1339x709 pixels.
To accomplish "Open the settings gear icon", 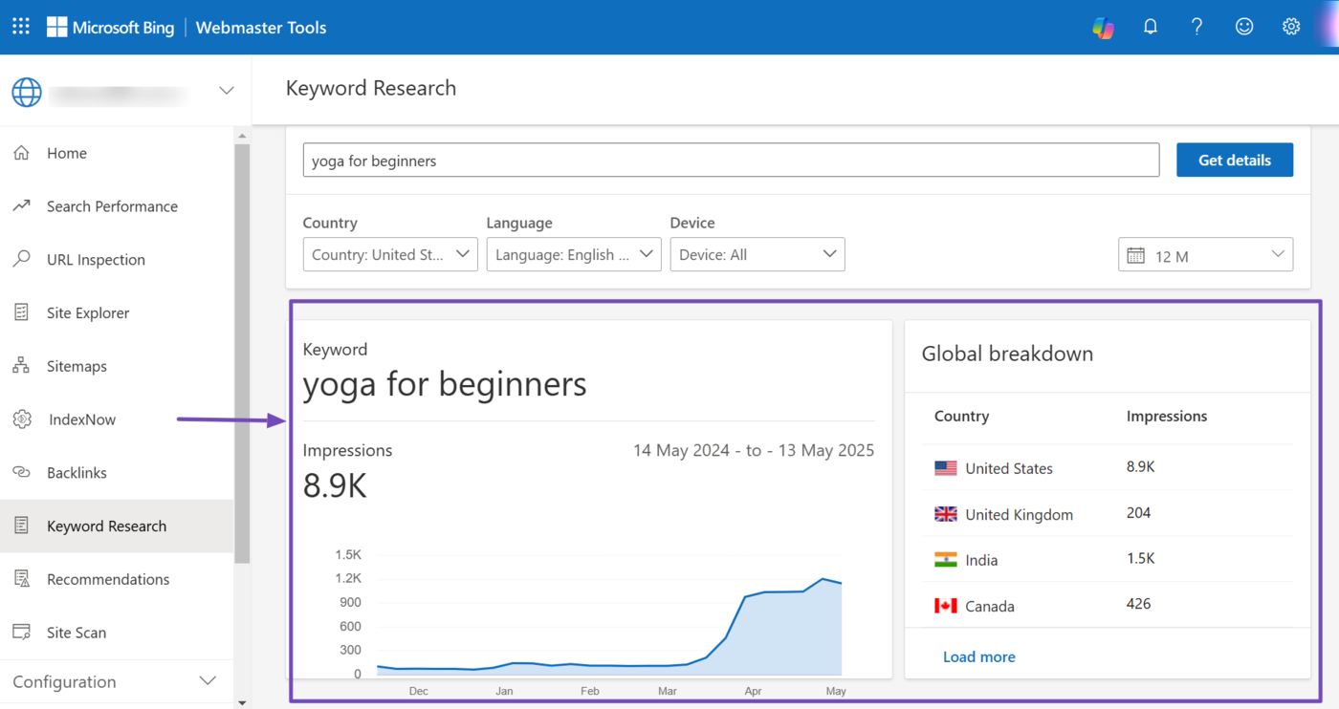I will [x=1291, y=27].
